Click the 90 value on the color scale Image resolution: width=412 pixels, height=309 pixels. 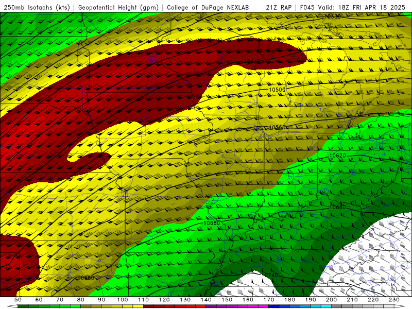click(x=101, y=300)
